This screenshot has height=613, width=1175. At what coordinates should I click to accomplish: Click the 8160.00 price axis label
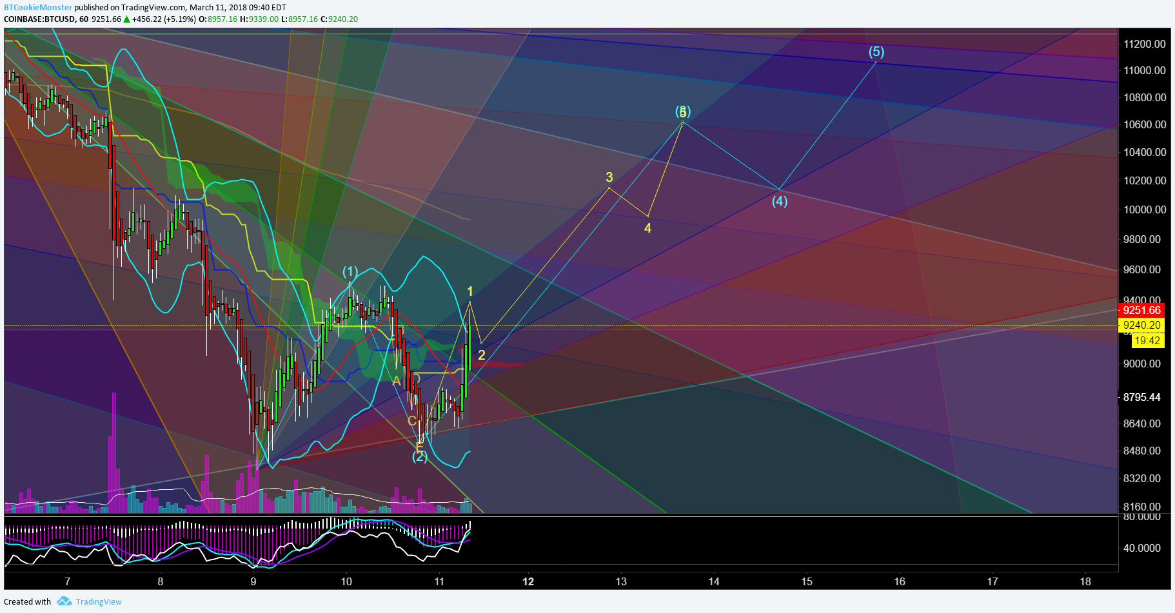pos(1142,507)
